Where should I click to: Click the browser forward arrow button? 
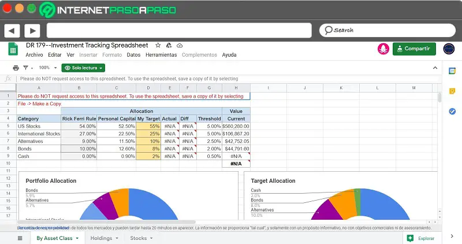coord(32,31)
